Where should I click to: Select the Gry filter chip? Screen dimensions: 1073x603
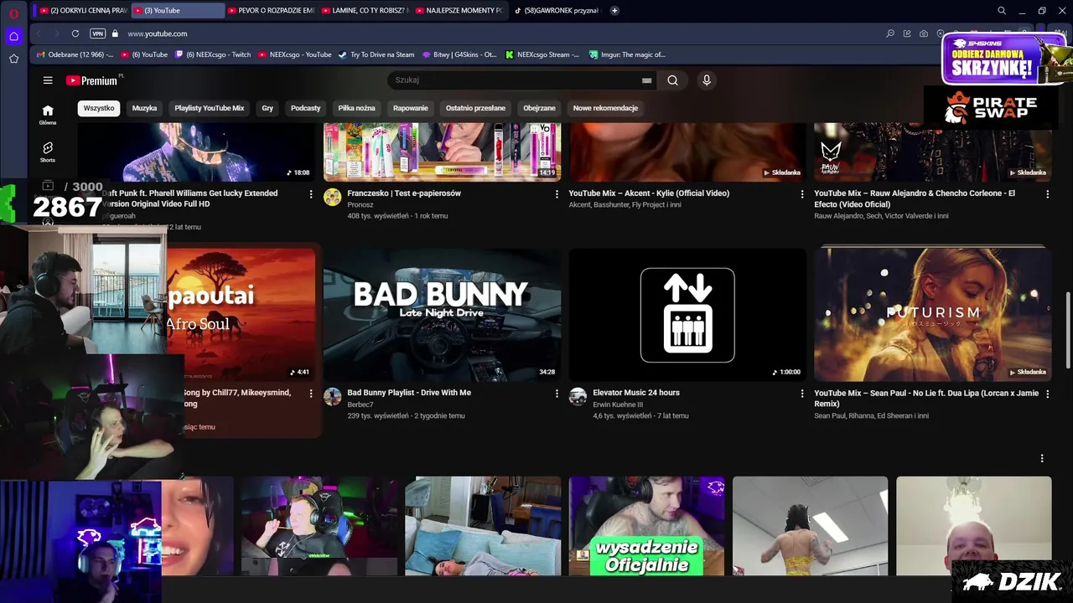pos(267,108)
